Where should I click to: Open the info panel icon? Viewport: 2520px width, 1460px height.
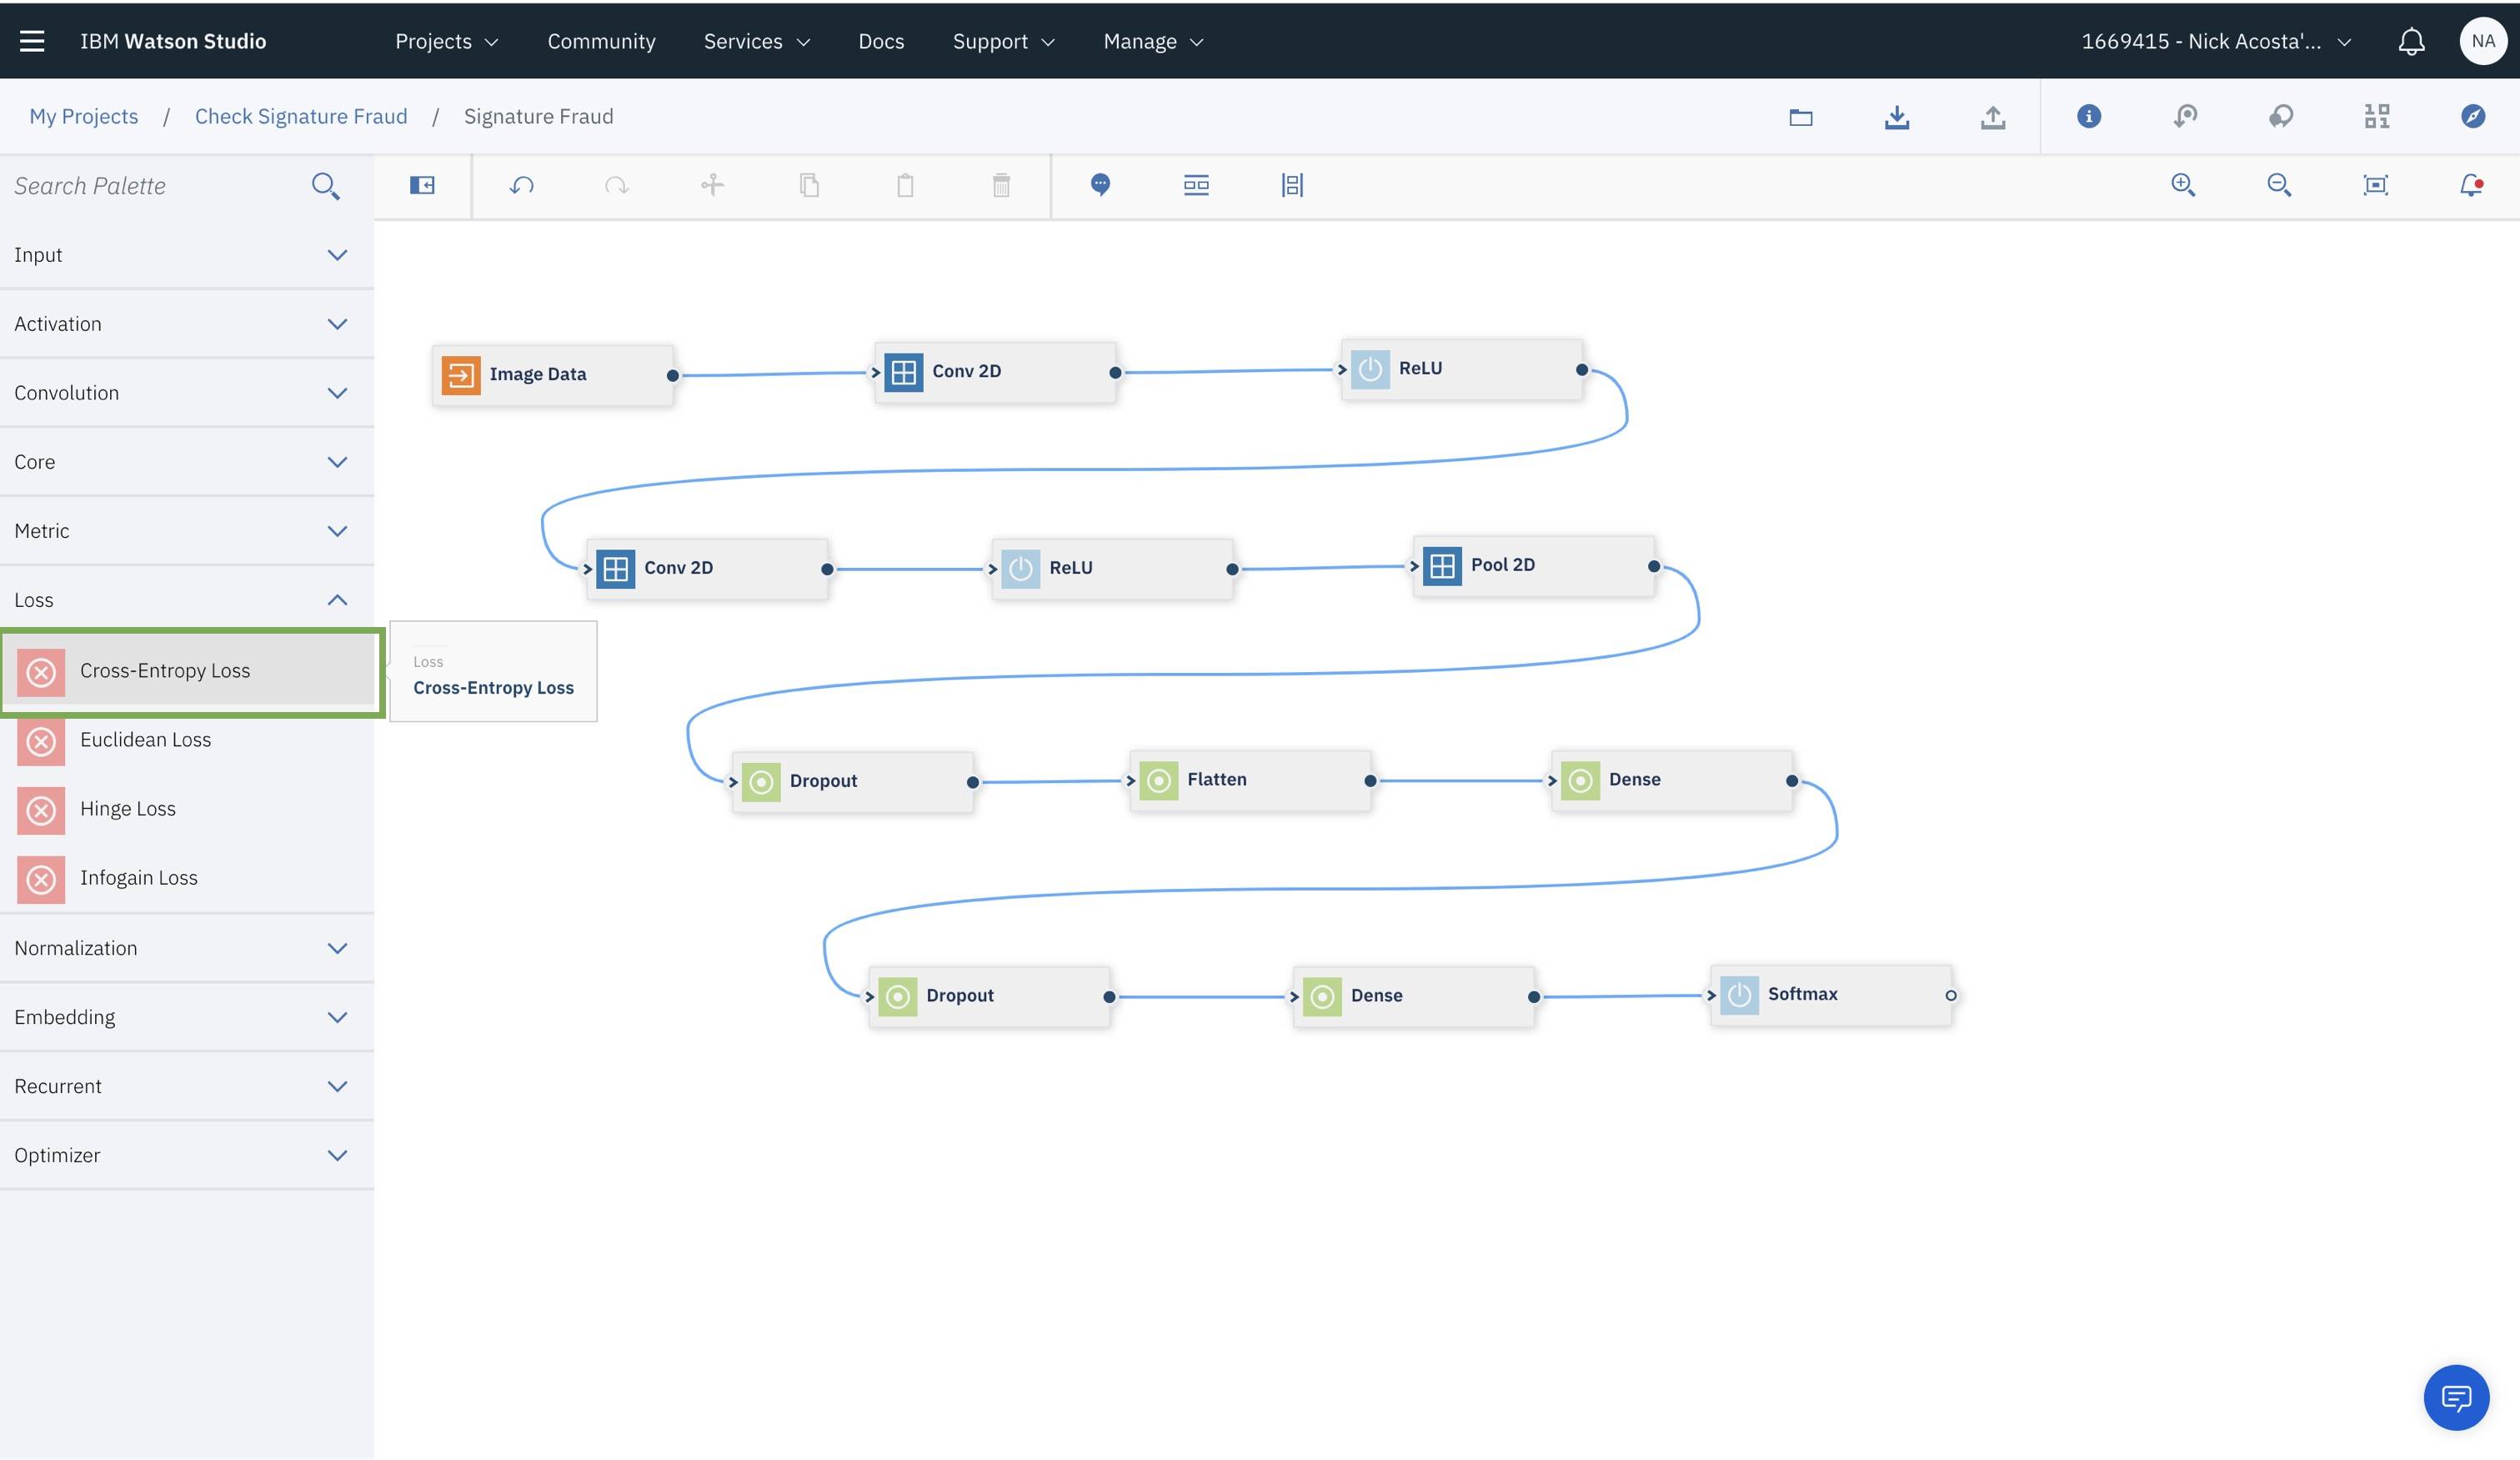click(x=2088, y=116)
